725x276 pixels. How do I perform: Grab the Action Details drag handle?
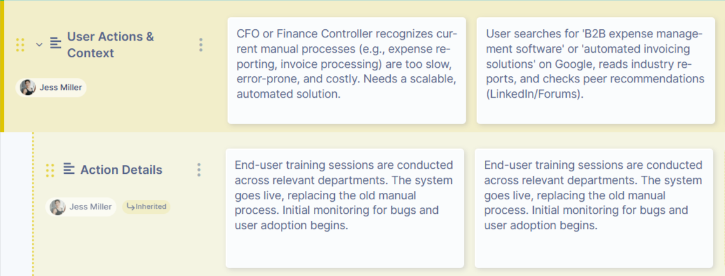tap(50, 170)
